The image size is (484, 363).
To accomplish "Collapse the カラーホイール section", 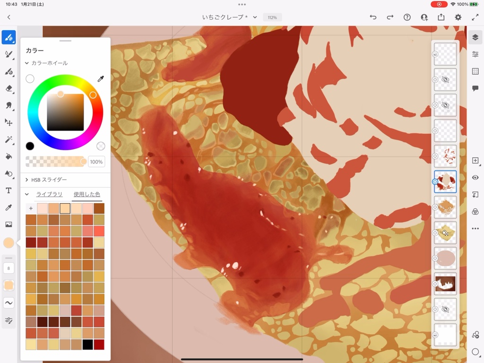I will [x=27, y=63].
